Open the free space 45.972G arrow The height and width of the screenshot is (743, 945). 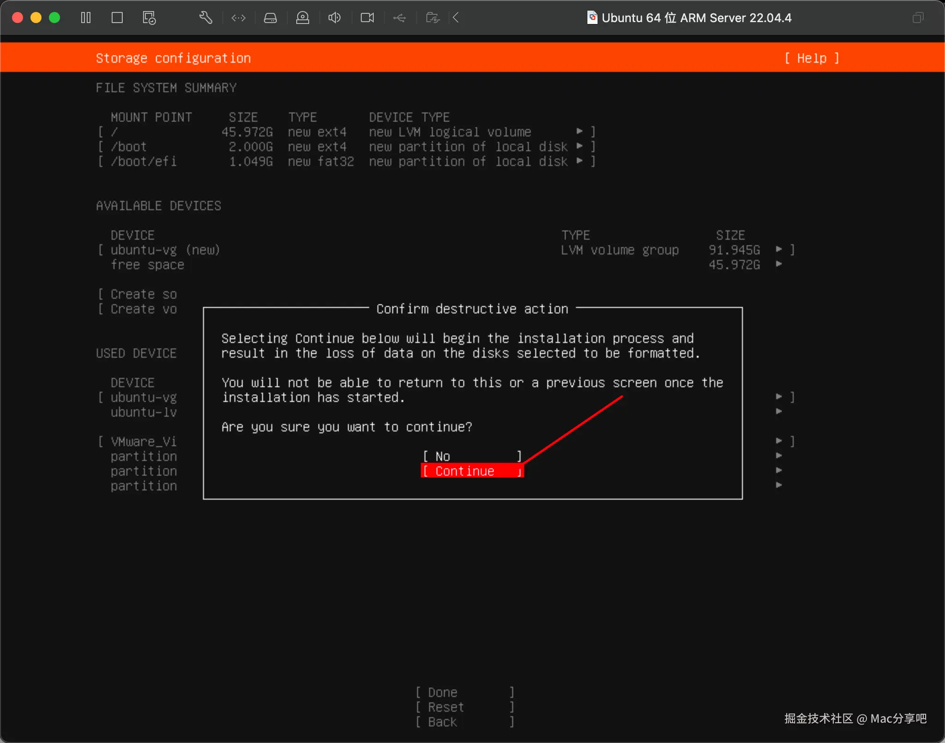[779, 265]
